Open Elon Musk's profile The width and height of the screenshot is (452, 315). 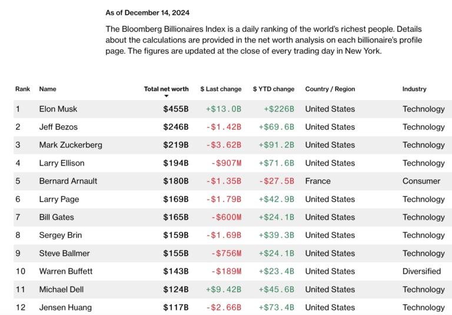(x=58, y=109)
